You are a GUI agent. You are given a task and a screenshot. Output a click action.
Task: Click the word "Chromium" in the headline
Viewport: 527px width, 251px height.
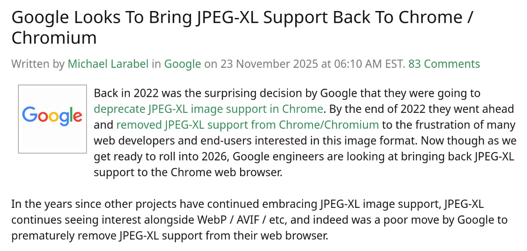click(54, 38)
